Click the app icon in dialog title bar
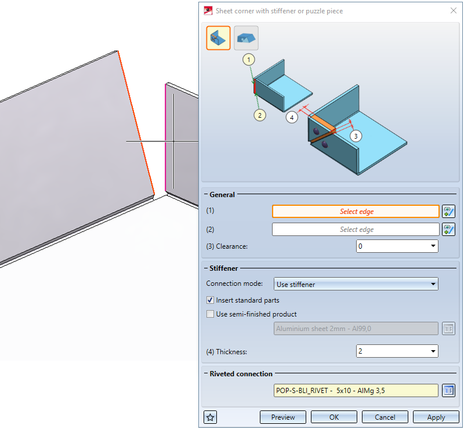Viewport: 464px width, 429px height. [x=208, y=11]
